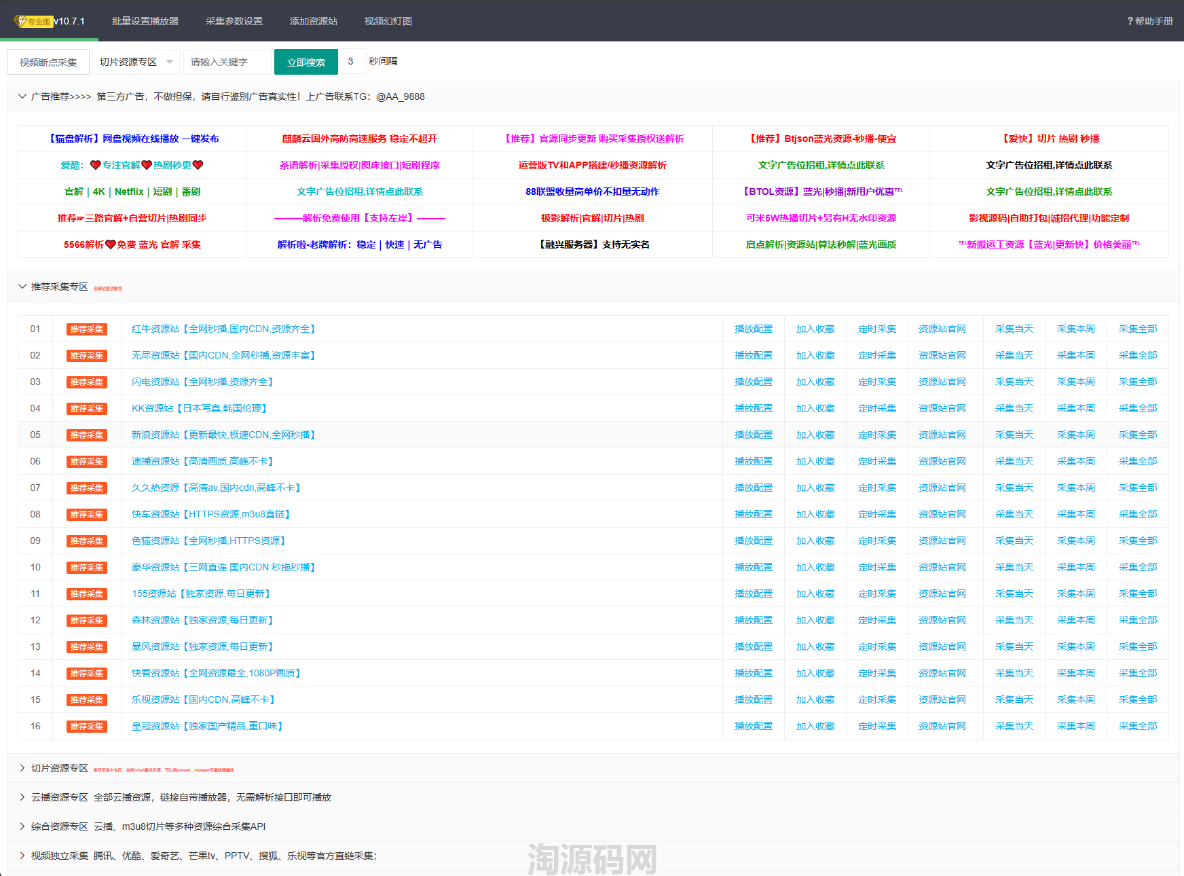Open 红牛资源站 link

223,329
